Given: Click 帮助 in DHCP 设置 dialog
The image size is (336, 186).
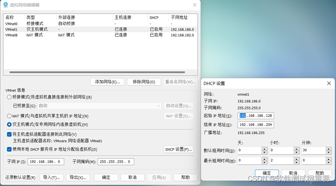Looking at the screenshot, I should coord(320,173).
